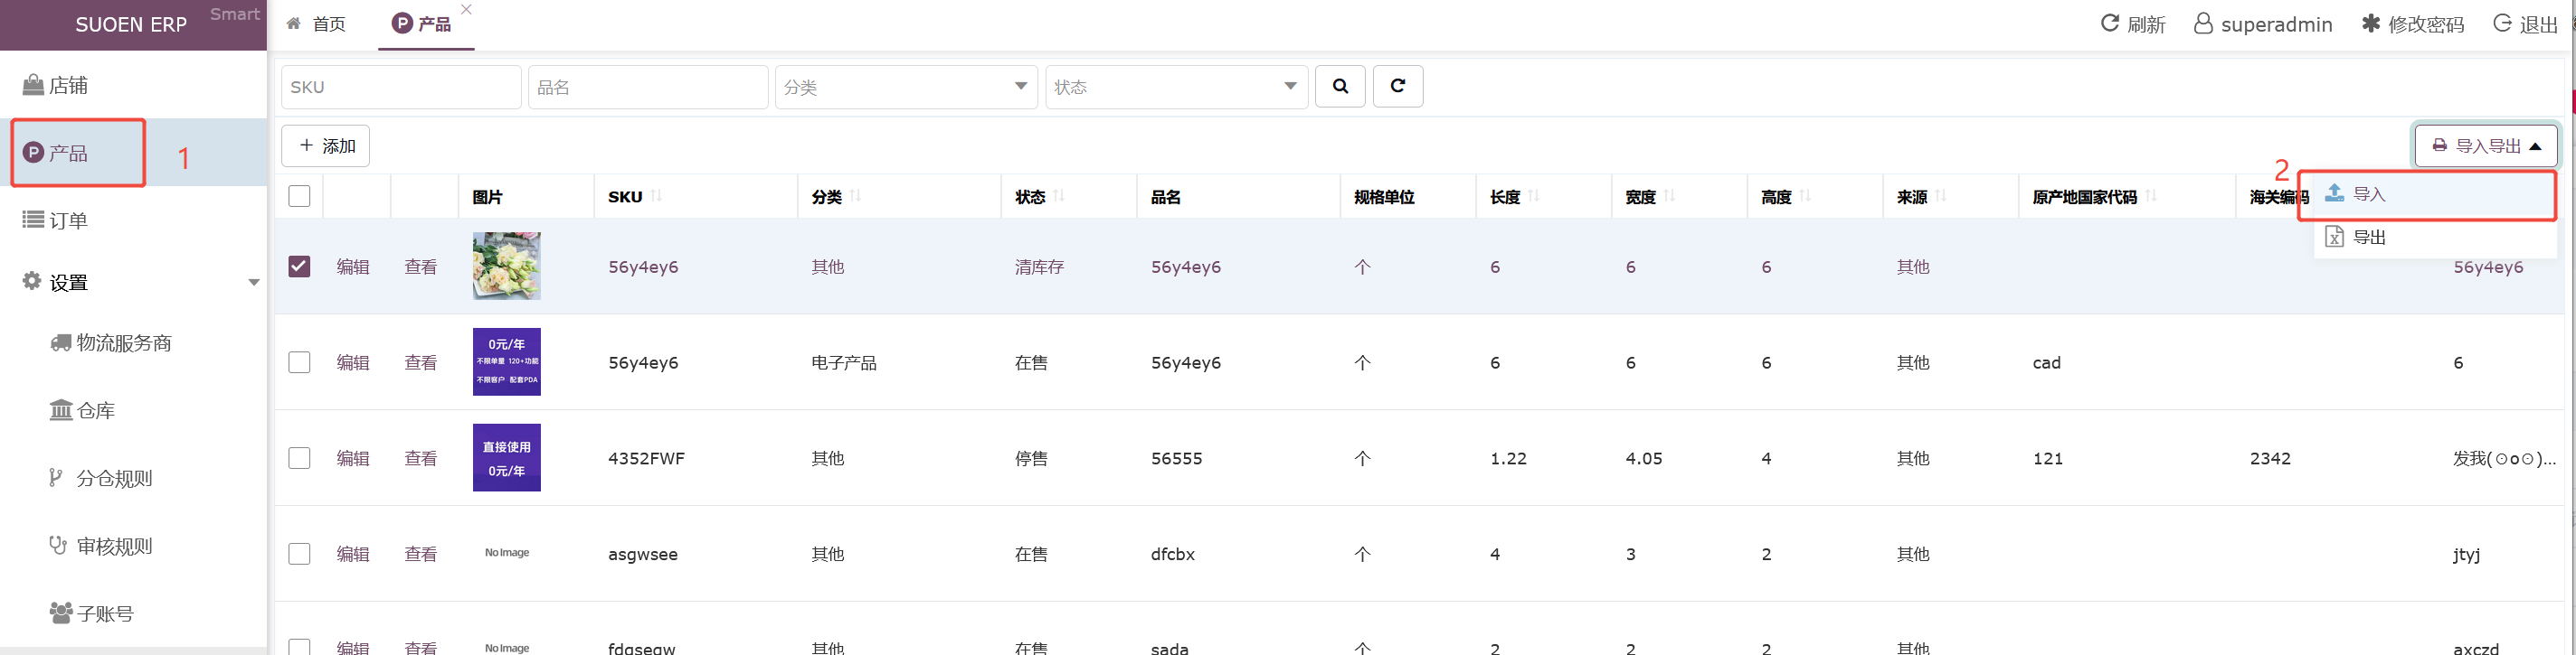
Task: Sort by 长度 column arrows
Action: pos(1534,196)
